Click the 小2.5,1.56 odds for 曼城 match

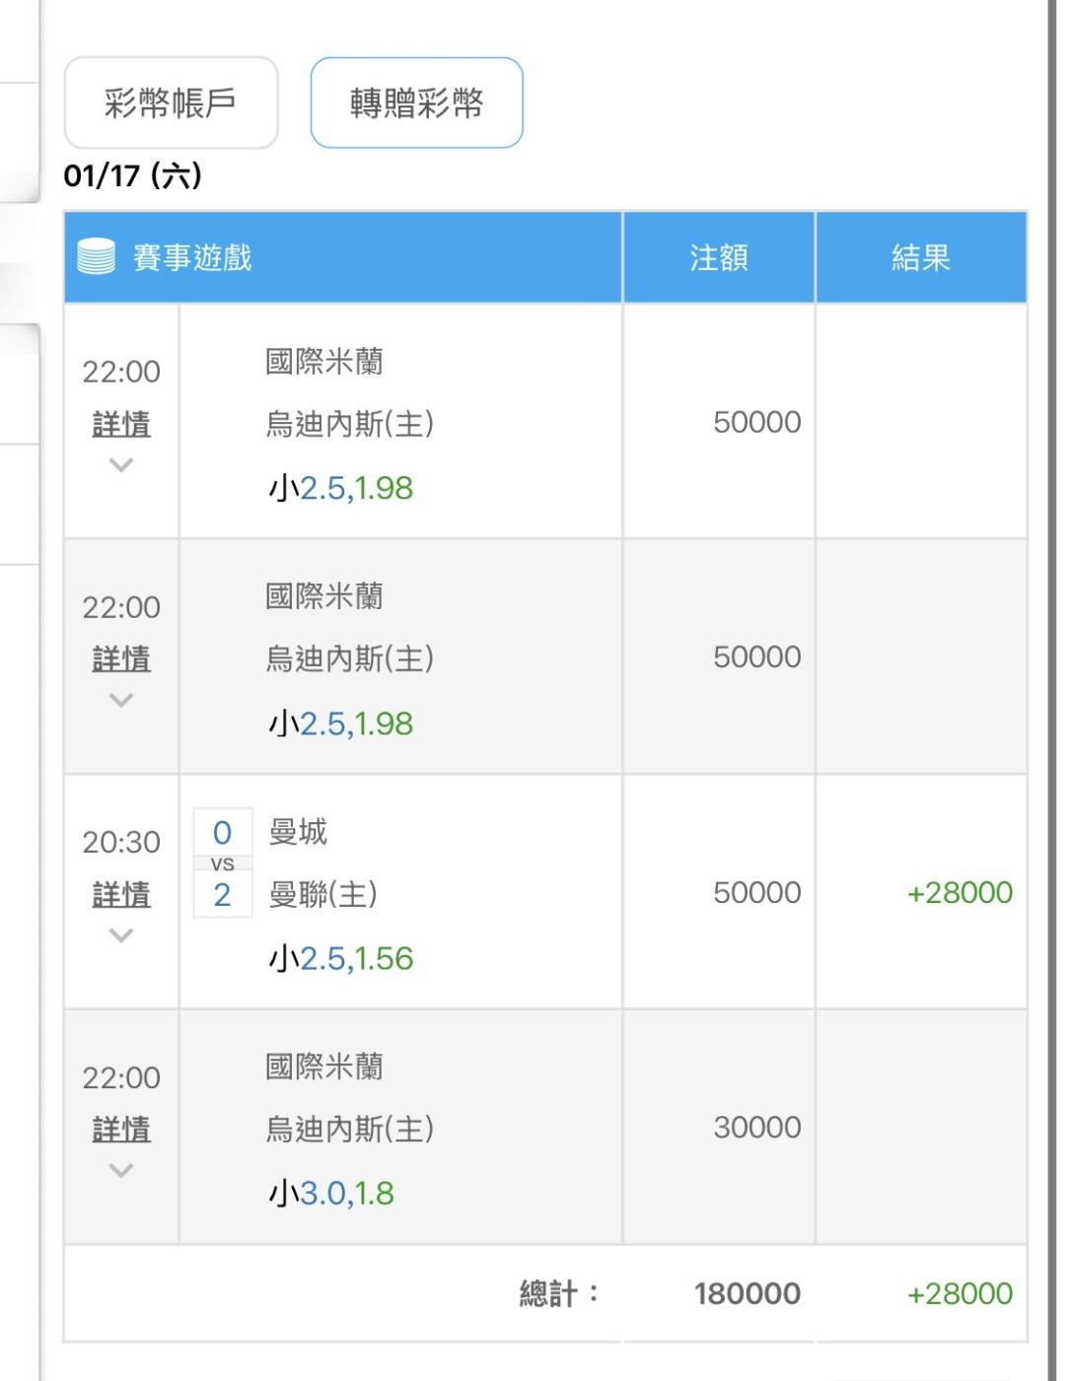click(340, 958)
